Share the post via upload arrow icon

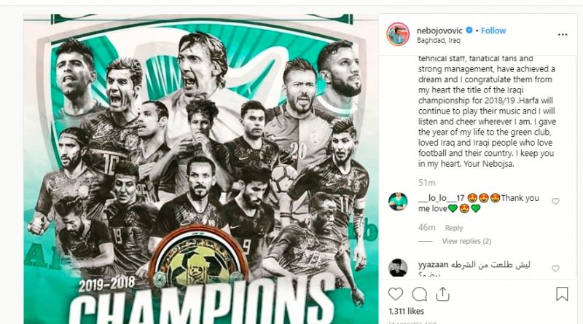coord(443,294)
